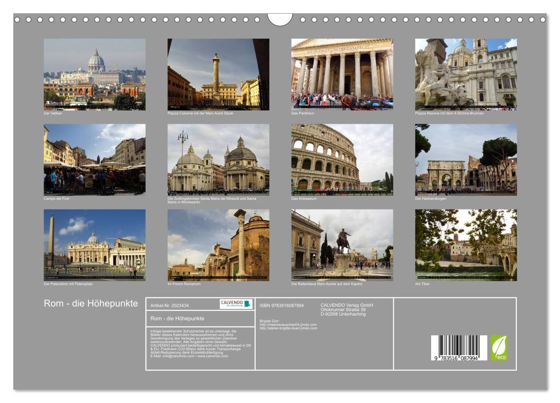Viewport: 560px width, 403px height.
Task: Click the atelier-brigitte-duerr.jimdo.com link
Action: point(288,328)
